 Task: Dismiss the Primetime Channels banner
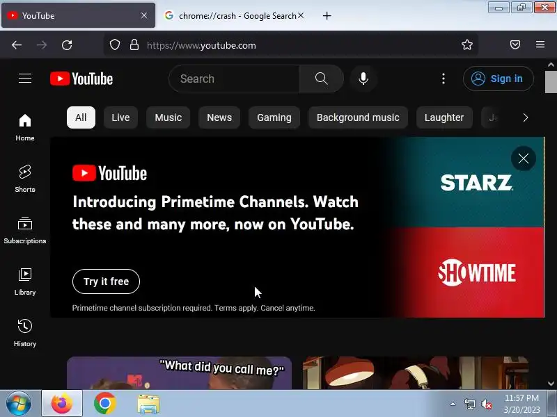(524, 158)
